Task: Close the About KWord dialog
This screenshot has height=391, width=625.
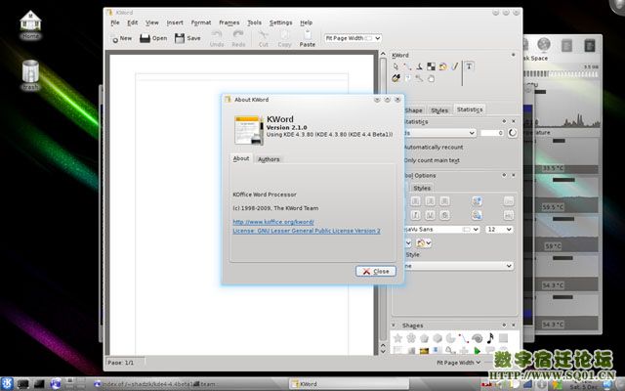Action: [x=375, y=272]
